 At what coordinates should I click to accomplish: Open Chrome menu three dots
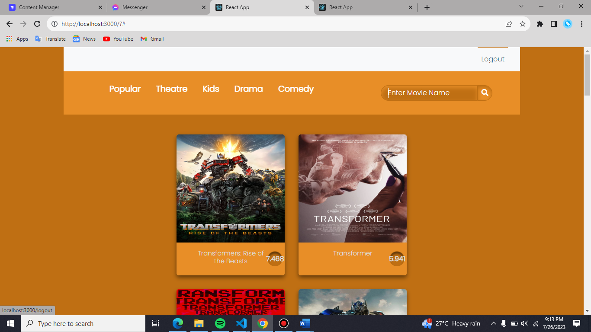click(x=581, y=24)
